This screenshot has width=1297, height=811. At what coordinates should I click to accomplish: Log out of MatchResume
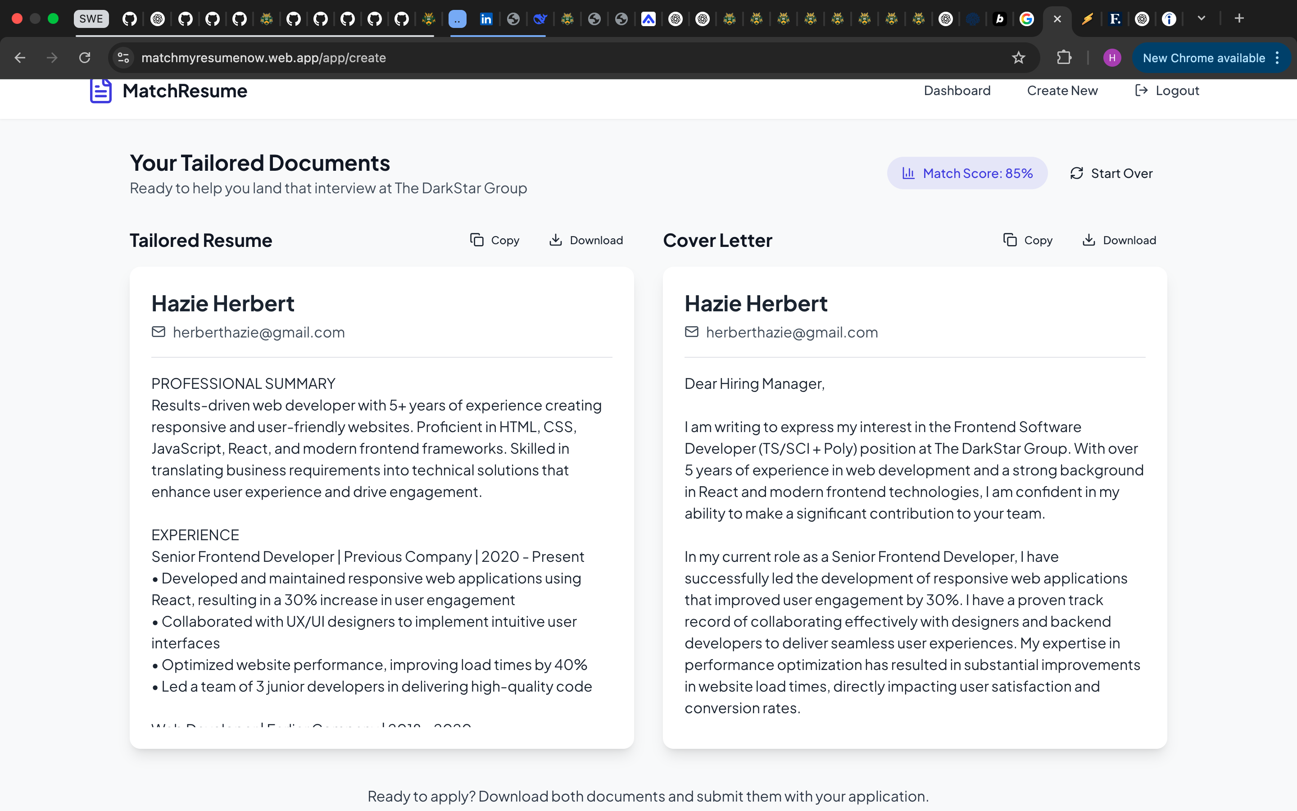tap(1167, 91)
